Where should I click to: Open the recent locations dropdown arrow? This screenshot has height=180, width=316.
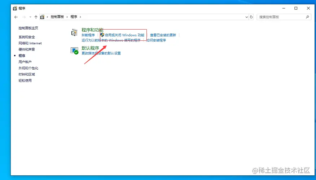point(30,17)
